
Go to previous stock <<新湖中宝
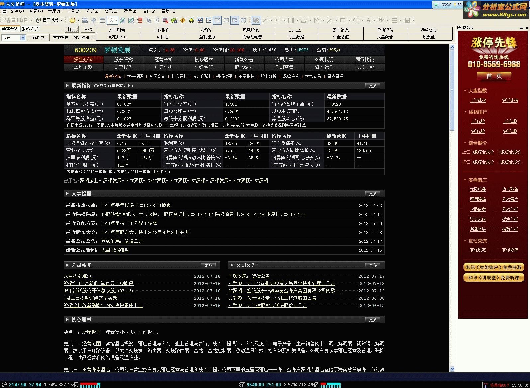point(38,37)
